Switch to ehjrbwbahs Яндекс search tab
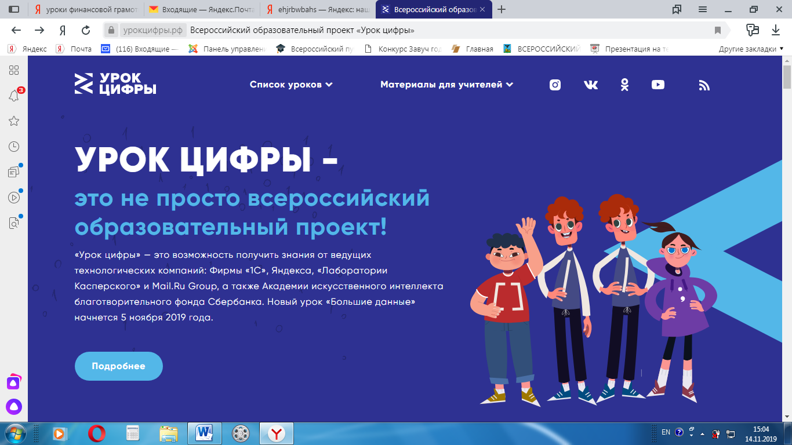 [317, 10]
